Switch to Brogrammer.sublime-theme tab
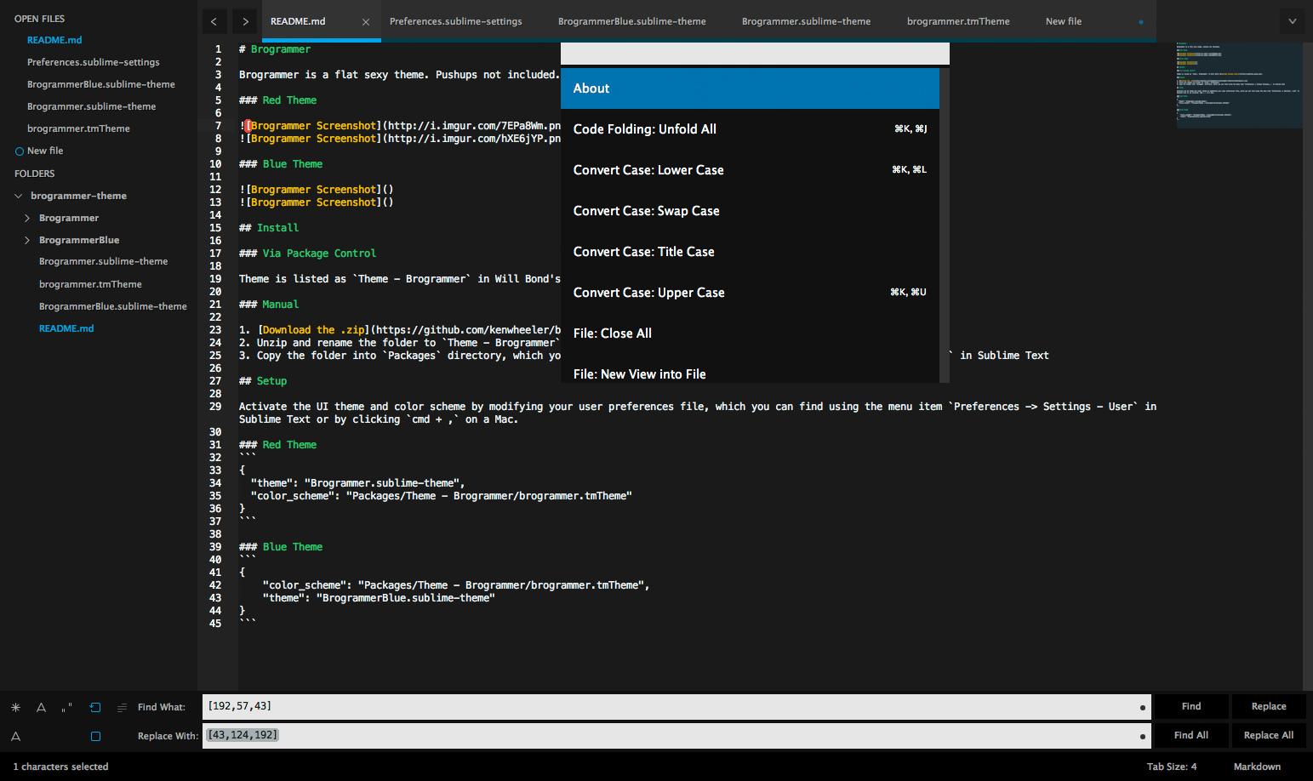The height and width of the screenshot is (781, 1313). [x=806, y=21]
